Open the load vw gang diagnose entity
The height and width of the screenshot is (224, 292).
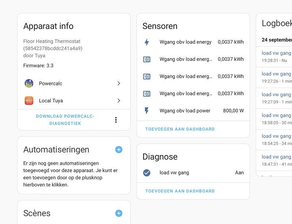click(174, 173)
